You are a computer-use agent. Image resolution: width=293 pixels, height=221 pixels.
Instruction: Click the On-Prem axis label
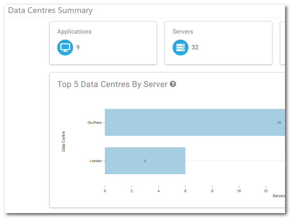click(94, 123)
